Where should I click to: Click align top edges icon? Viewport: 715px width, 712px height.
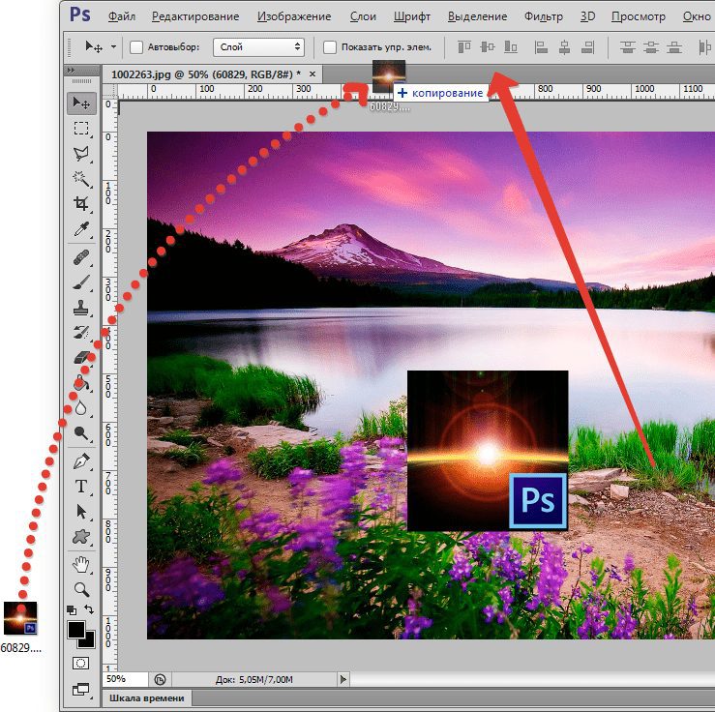click(x=464, y=47)
